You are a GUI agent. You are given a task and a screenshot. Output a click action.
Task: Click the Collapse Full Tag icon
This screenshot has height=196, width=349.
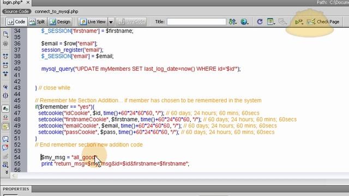(5, 56)
